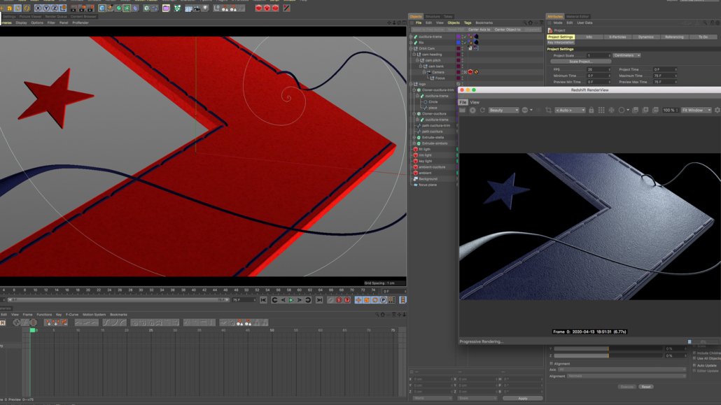The image size is (721, 405).
Task: Toggle the Auto Update checkbox
Action: [694, 365]
